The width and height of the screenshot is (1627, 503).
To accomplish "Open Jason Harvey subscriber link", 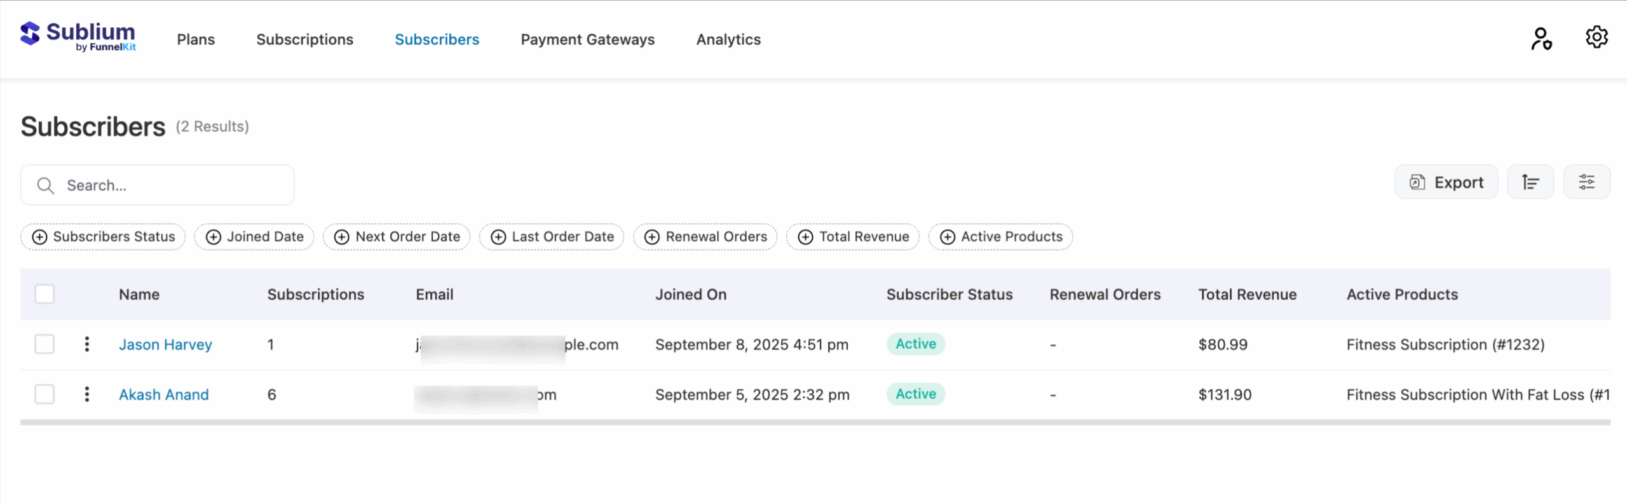I will pyautogui.click(x=165, y=345).
